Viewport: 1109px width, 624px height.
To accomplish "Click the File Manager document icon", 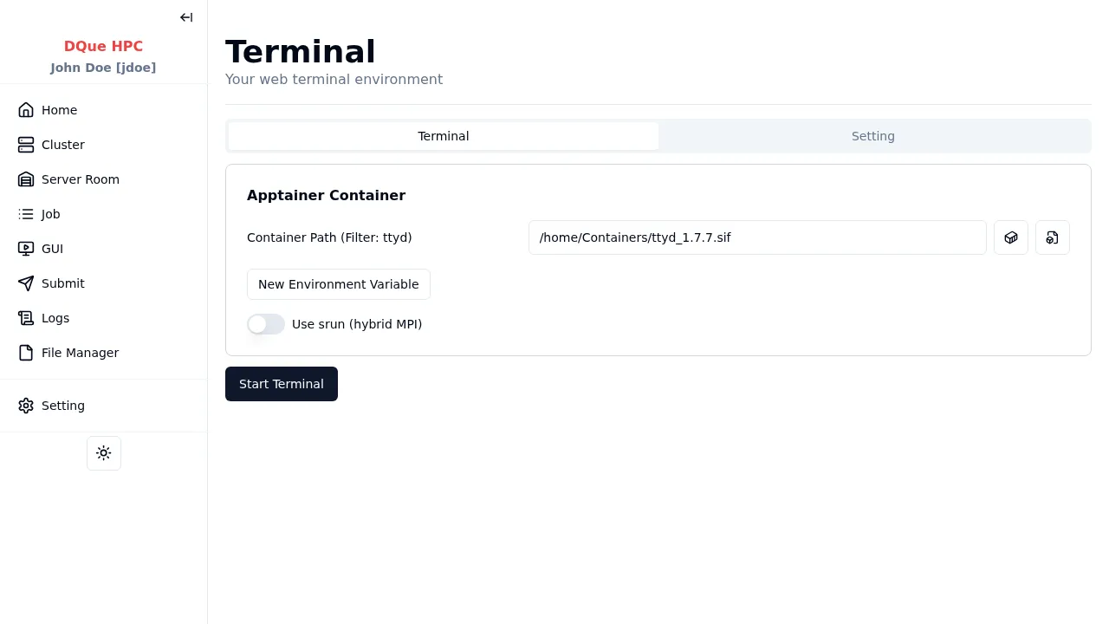I will [x=26, y=353].
